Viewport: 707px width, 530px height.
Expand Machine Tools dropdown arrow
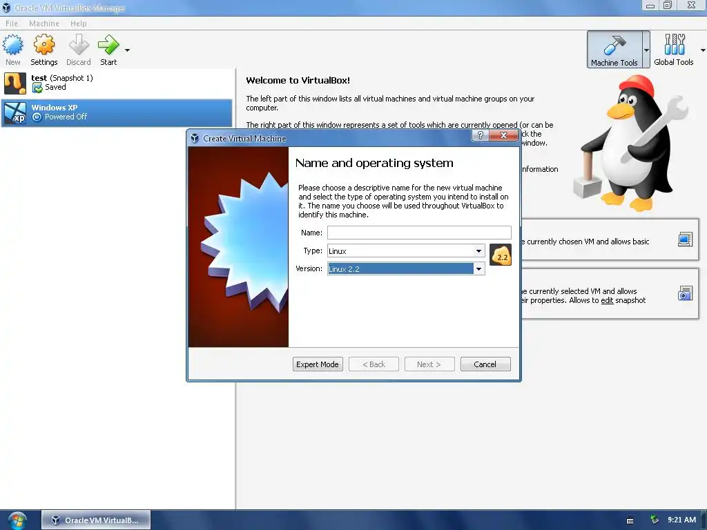646,50
